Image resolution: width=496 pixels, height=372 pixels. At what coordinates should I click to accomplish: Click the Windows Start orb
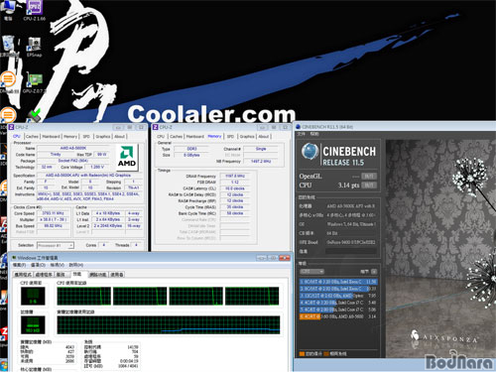(x=4, y=366)
